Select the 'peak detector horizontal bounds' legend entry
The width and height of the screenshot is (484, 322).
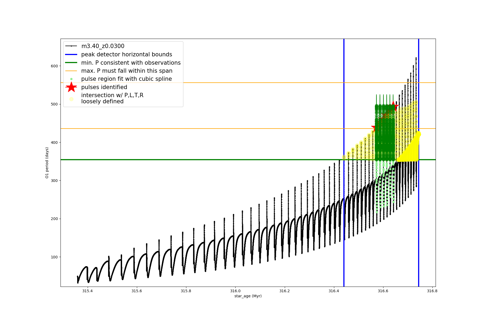127,54
